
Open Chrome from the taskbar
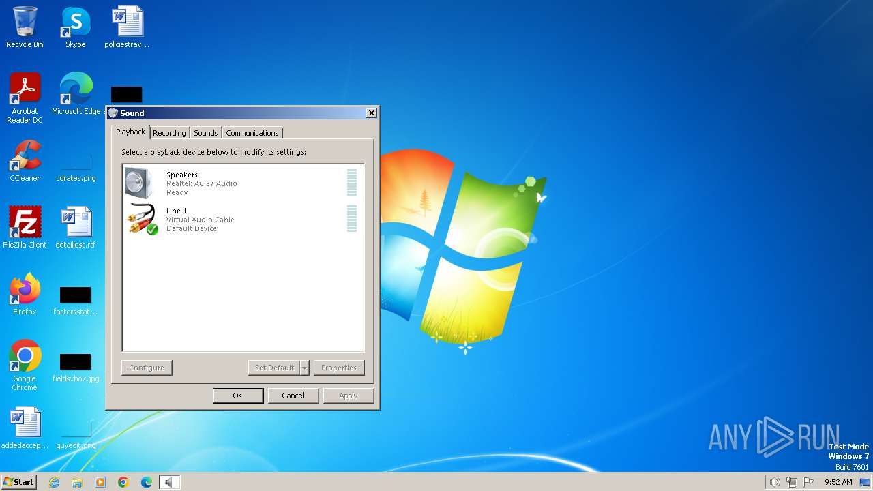tap(123, 482)
